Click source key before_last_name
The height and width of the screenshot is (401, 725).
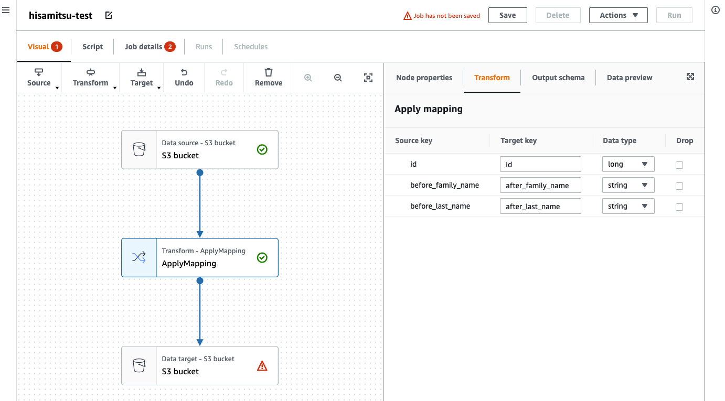440,206
